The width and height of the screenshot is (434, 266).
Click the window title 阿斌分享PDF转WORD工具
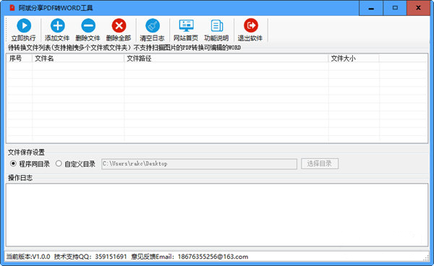tap(56, 8)
